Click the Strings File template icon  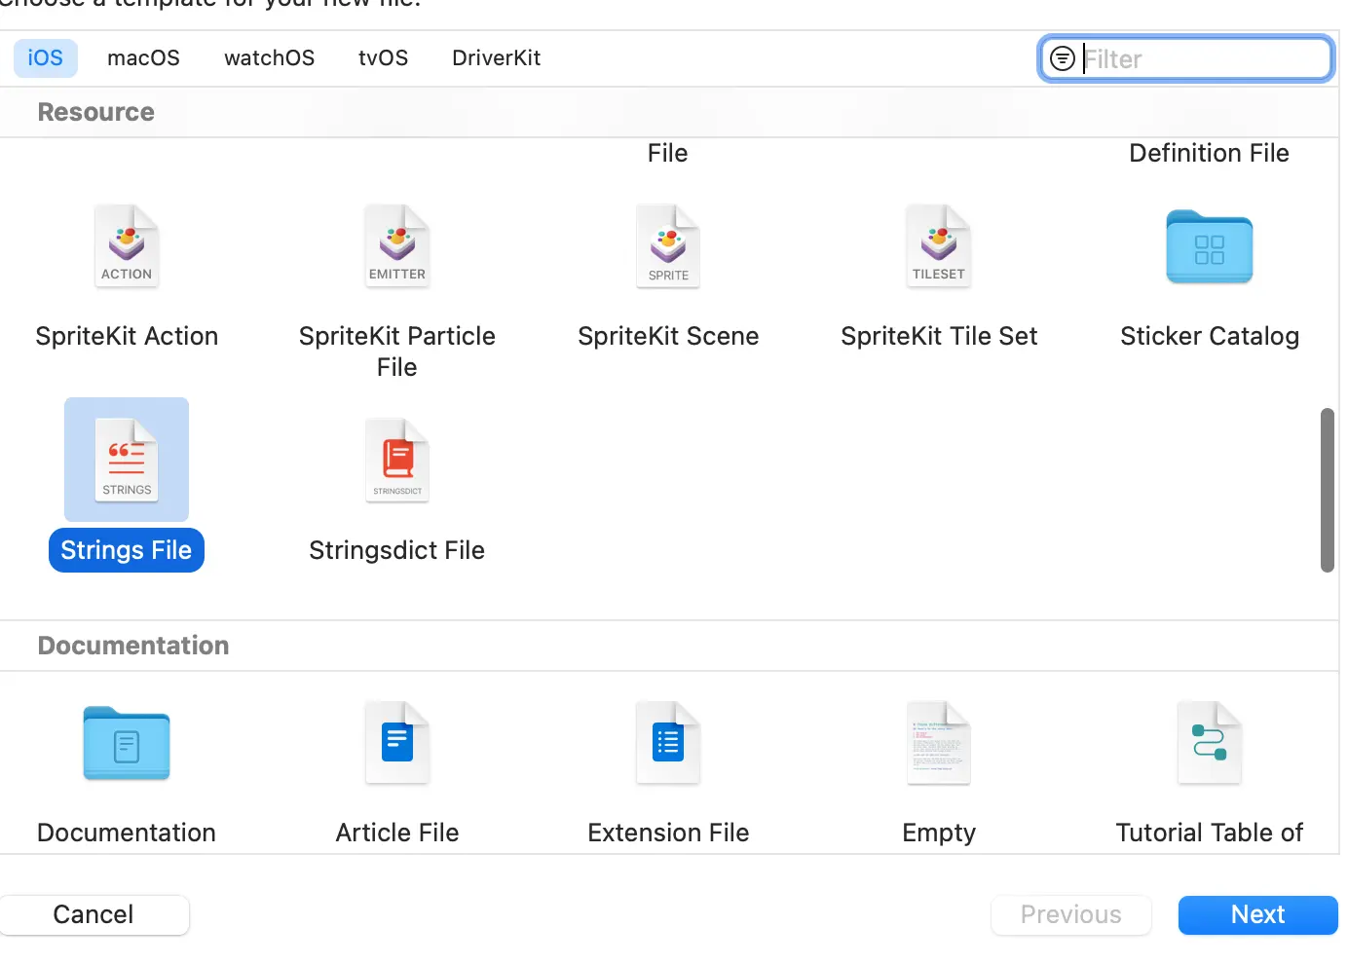127,460
